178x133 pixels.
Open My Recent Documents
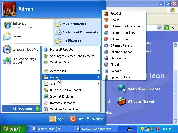pos(77,32)
